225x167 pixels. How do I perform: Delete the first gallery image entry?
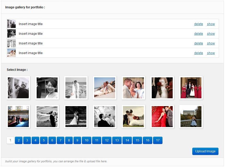tap(199, 24)
